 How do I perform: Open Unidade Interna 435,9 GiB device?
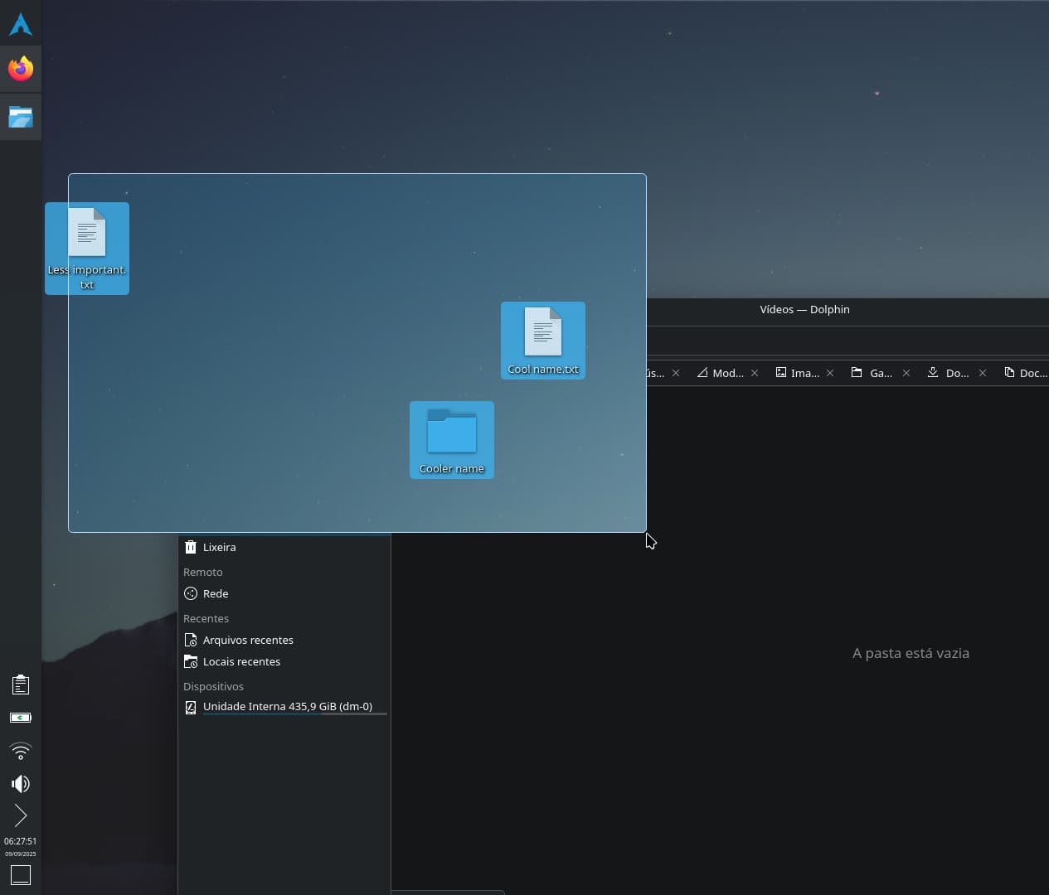tap(287, 706)
